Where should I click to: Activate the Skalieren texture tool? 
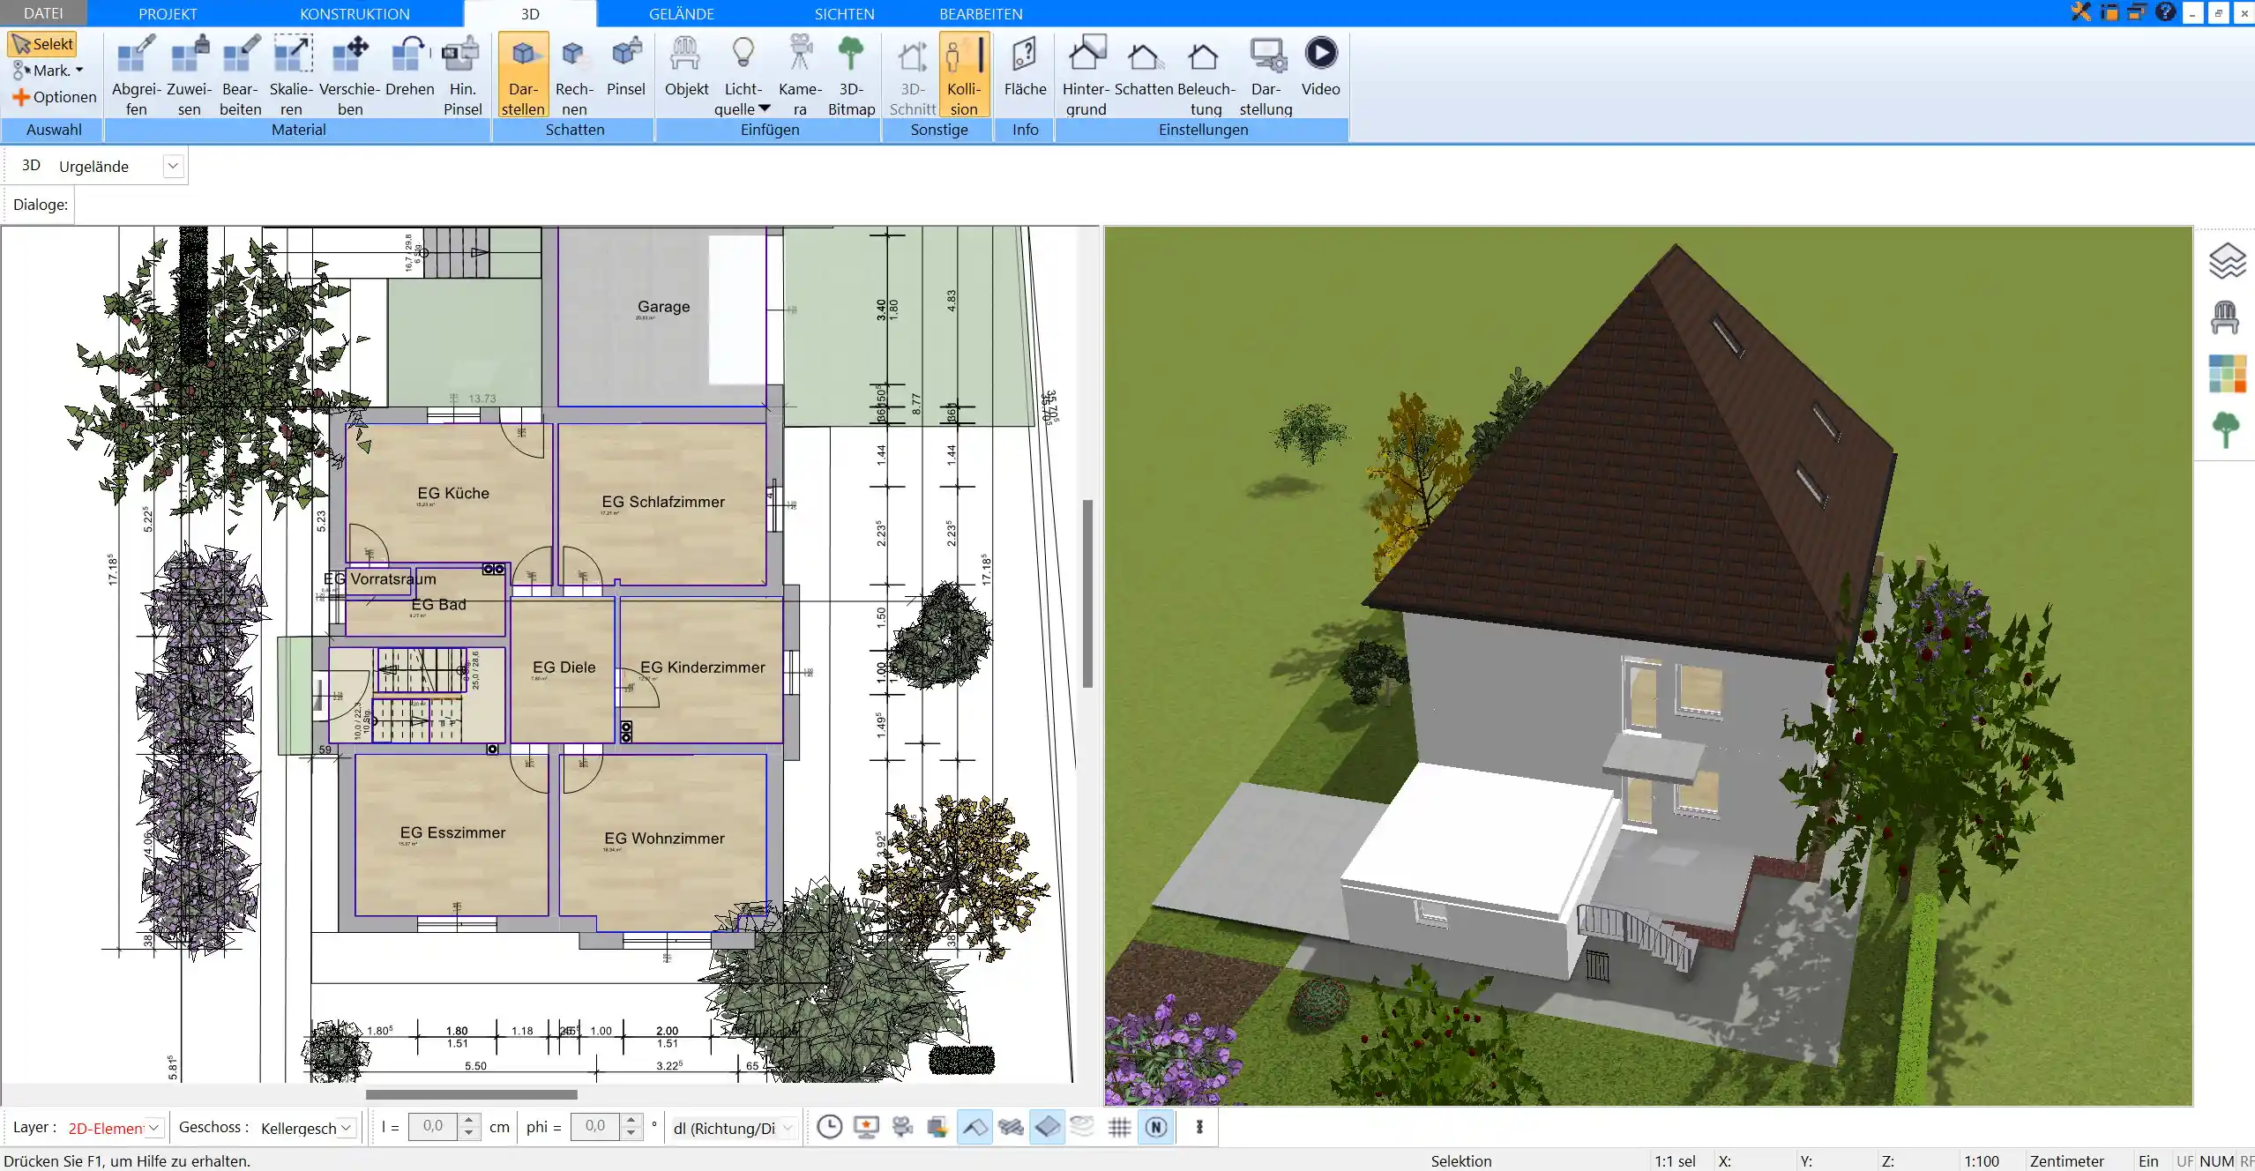[x=291, y=75]
